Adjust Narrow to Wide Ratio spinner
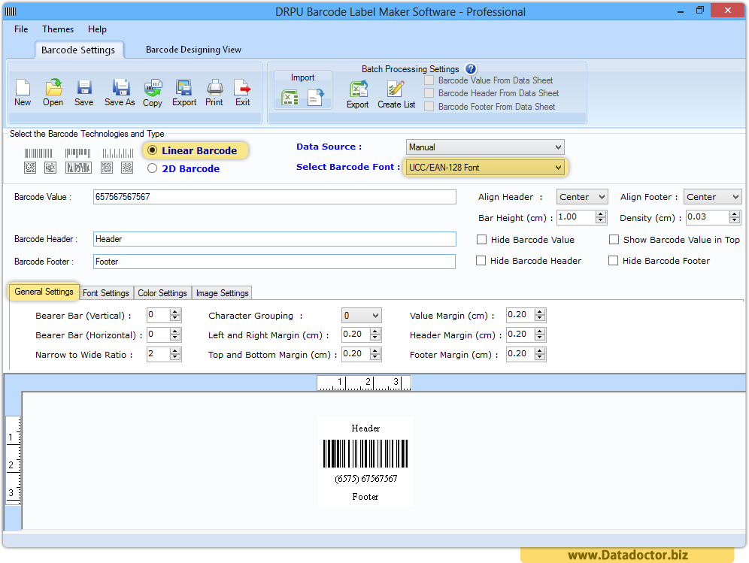 pyautogui.click(x=175, y=354)
